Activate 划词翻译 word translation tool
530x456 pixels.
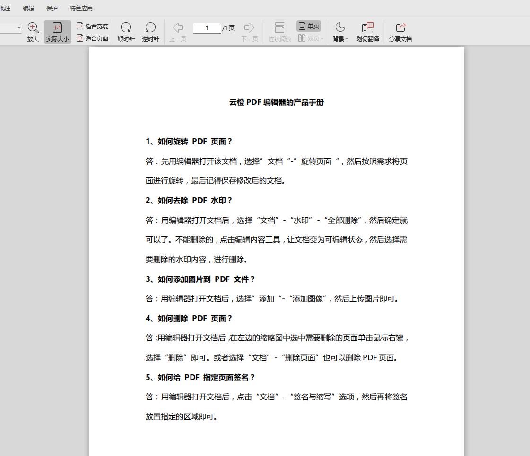[x=367, y=32]
